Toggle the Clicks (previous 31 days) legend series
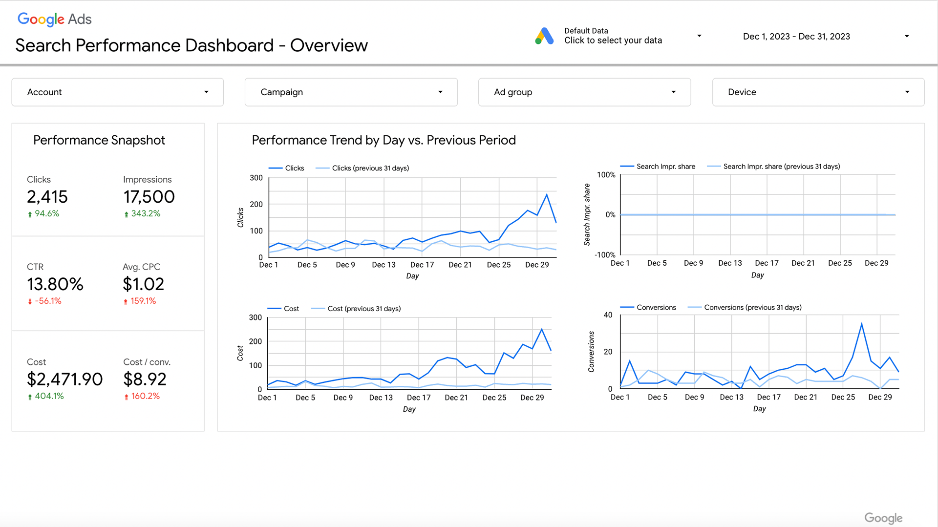The image size is (938, 527). (x=362, y=168)
